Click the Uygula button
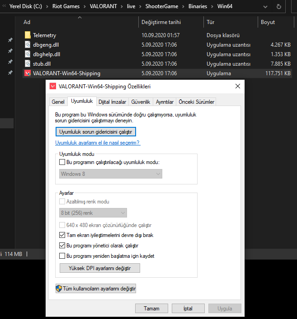This screenshot has height=319, width=297. (x=225, y=309)
